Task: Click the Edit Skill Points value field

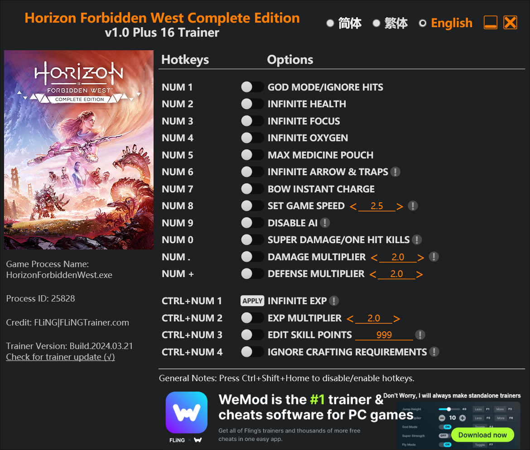Action: coord(384,335)
